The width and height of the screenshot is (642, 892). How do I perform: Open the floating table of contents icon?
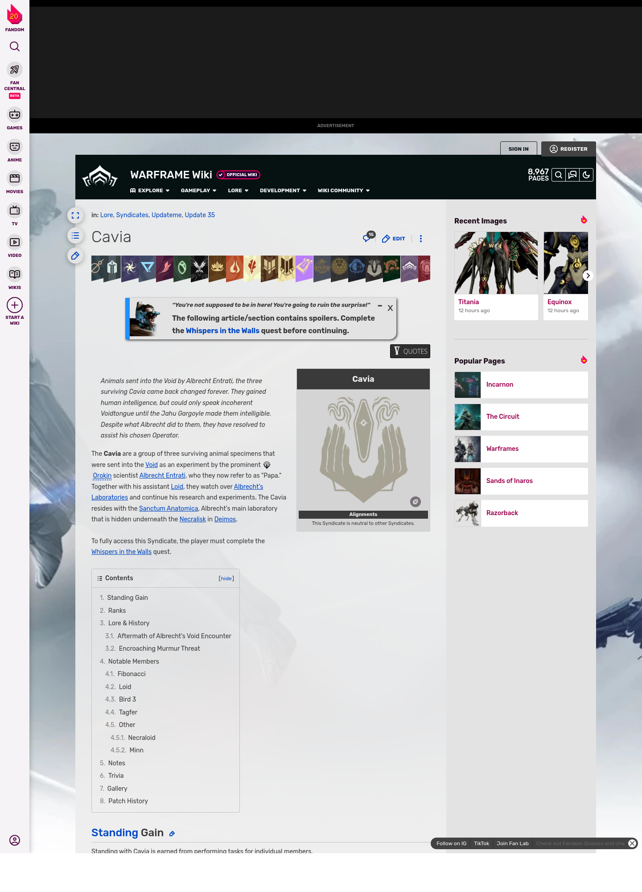tap(75, 235)
